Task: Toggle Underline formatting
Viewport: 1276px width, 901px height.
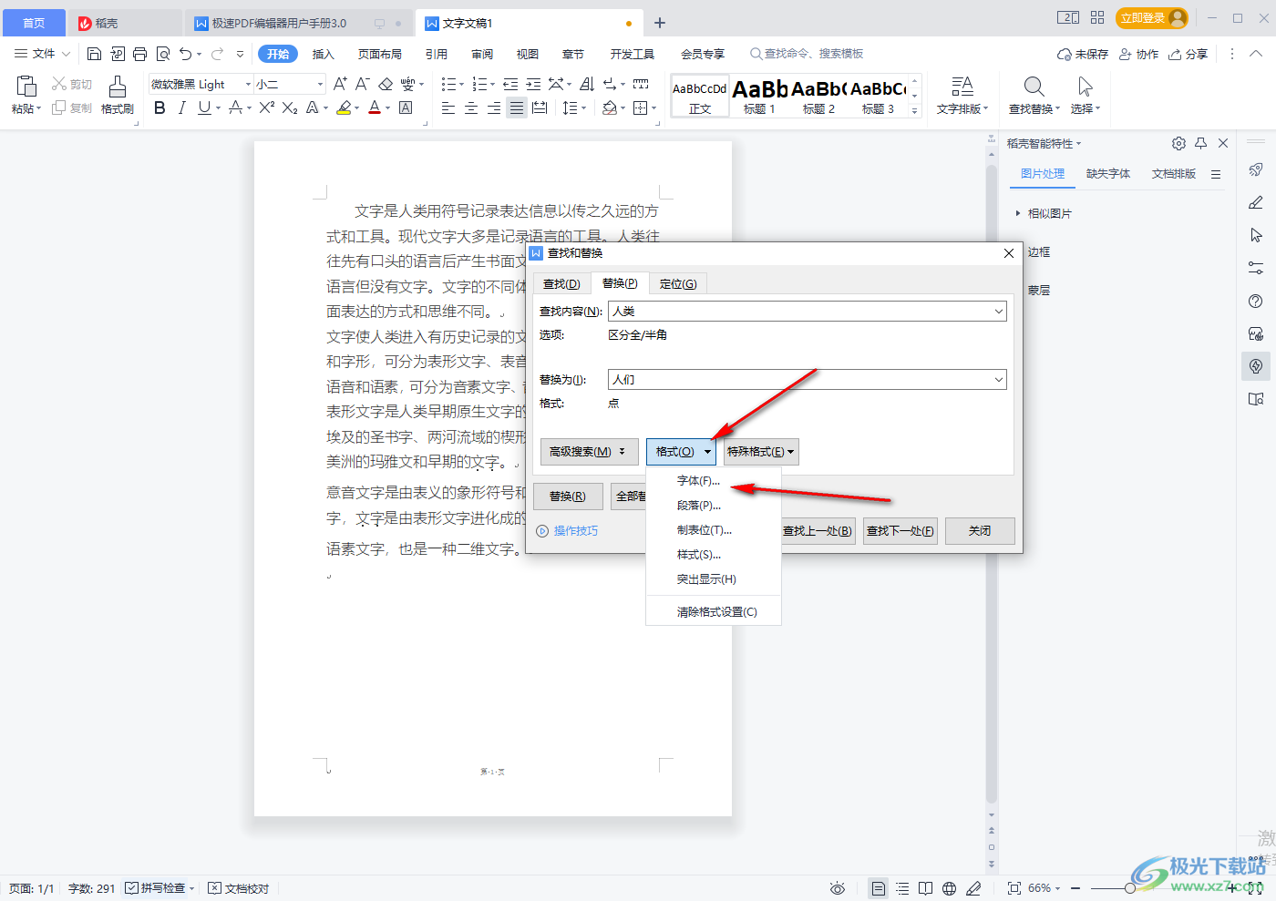Action: click(204, 108)
